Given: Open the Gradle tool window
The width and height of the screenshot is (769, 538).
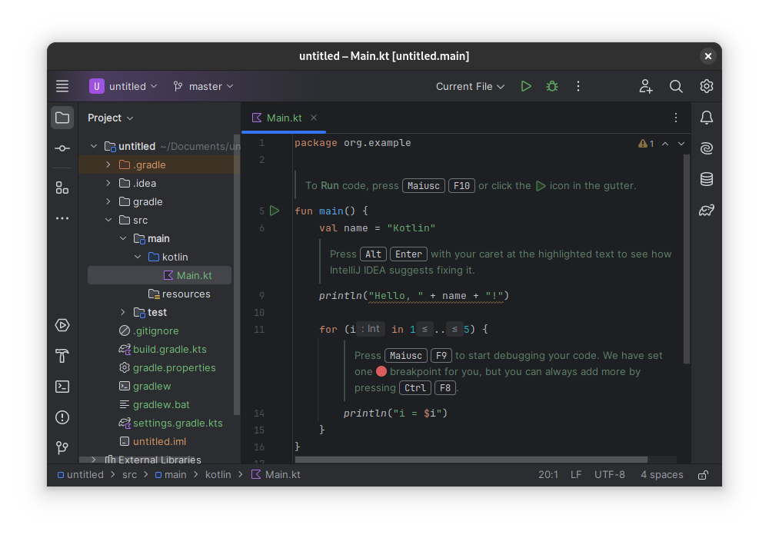Looking at the screenshot, I should 707,210.
